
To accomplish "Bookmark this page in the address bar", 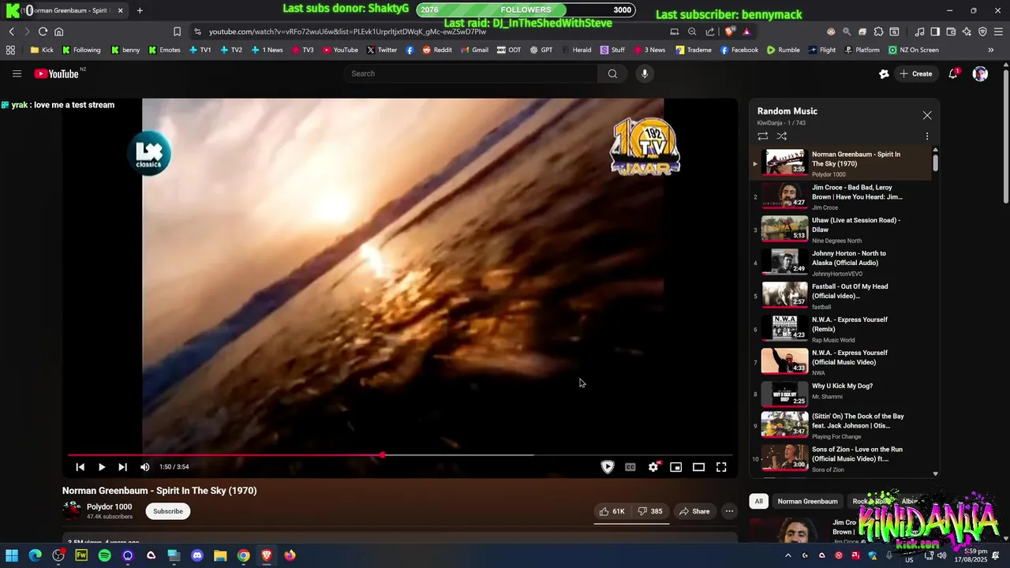I will click(x=177, y=32).
